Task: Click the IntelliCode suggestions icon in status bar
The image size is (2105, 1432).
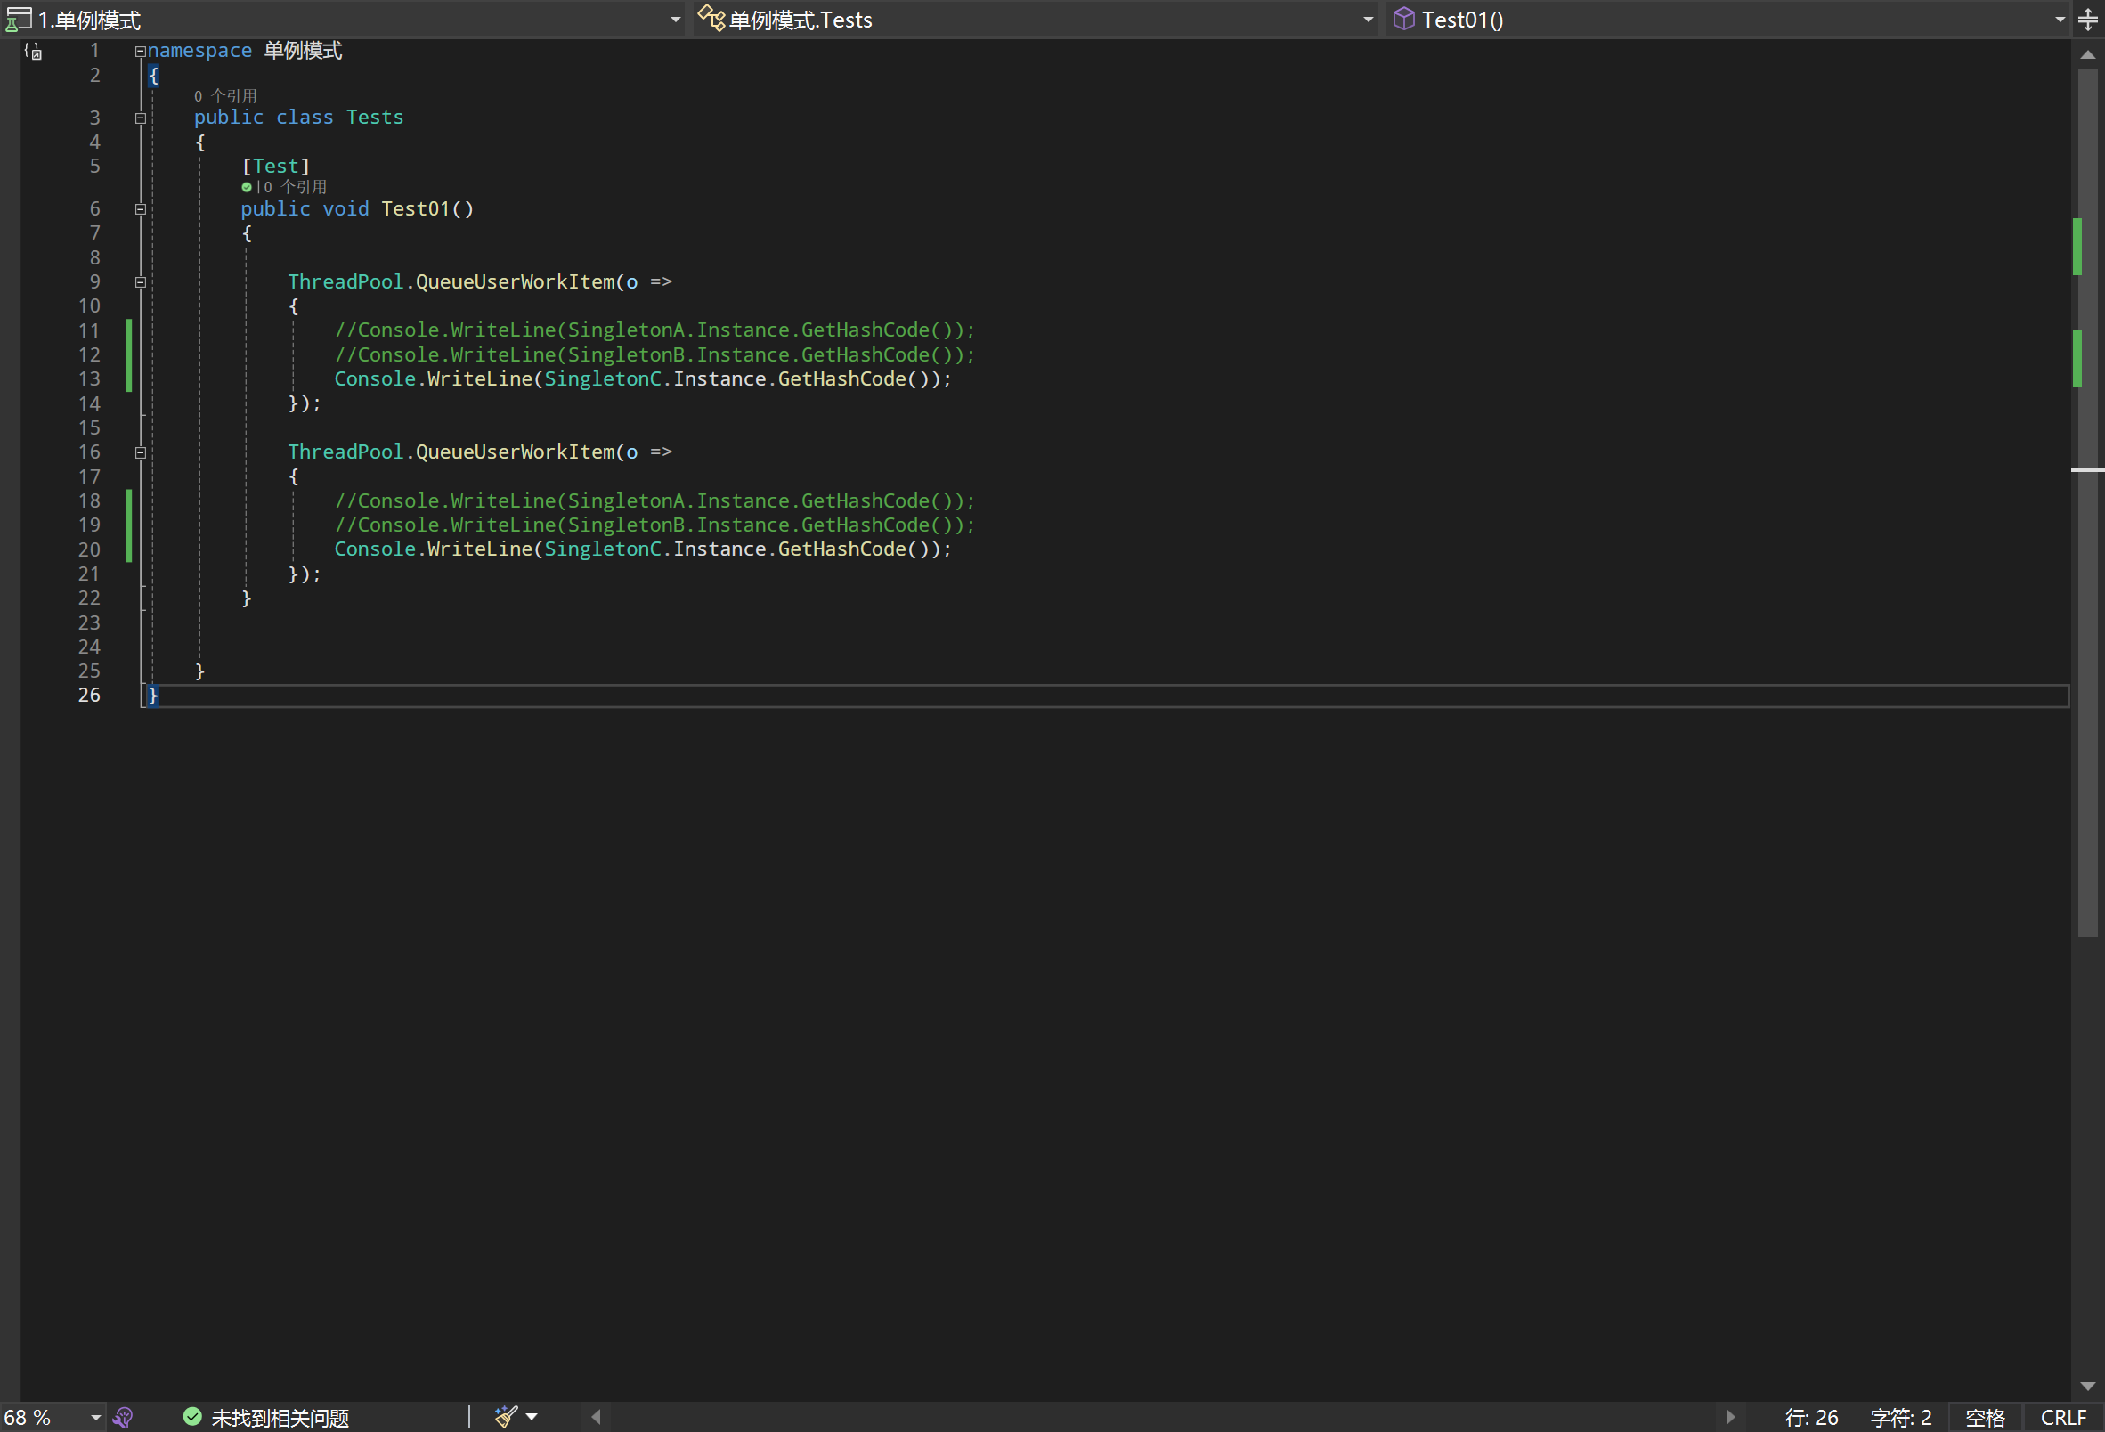Action: coord(123,1418)
